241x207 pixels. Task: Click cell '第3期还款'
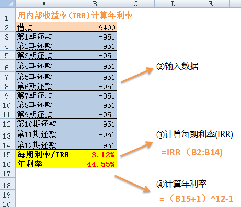(x=44, y=55)
